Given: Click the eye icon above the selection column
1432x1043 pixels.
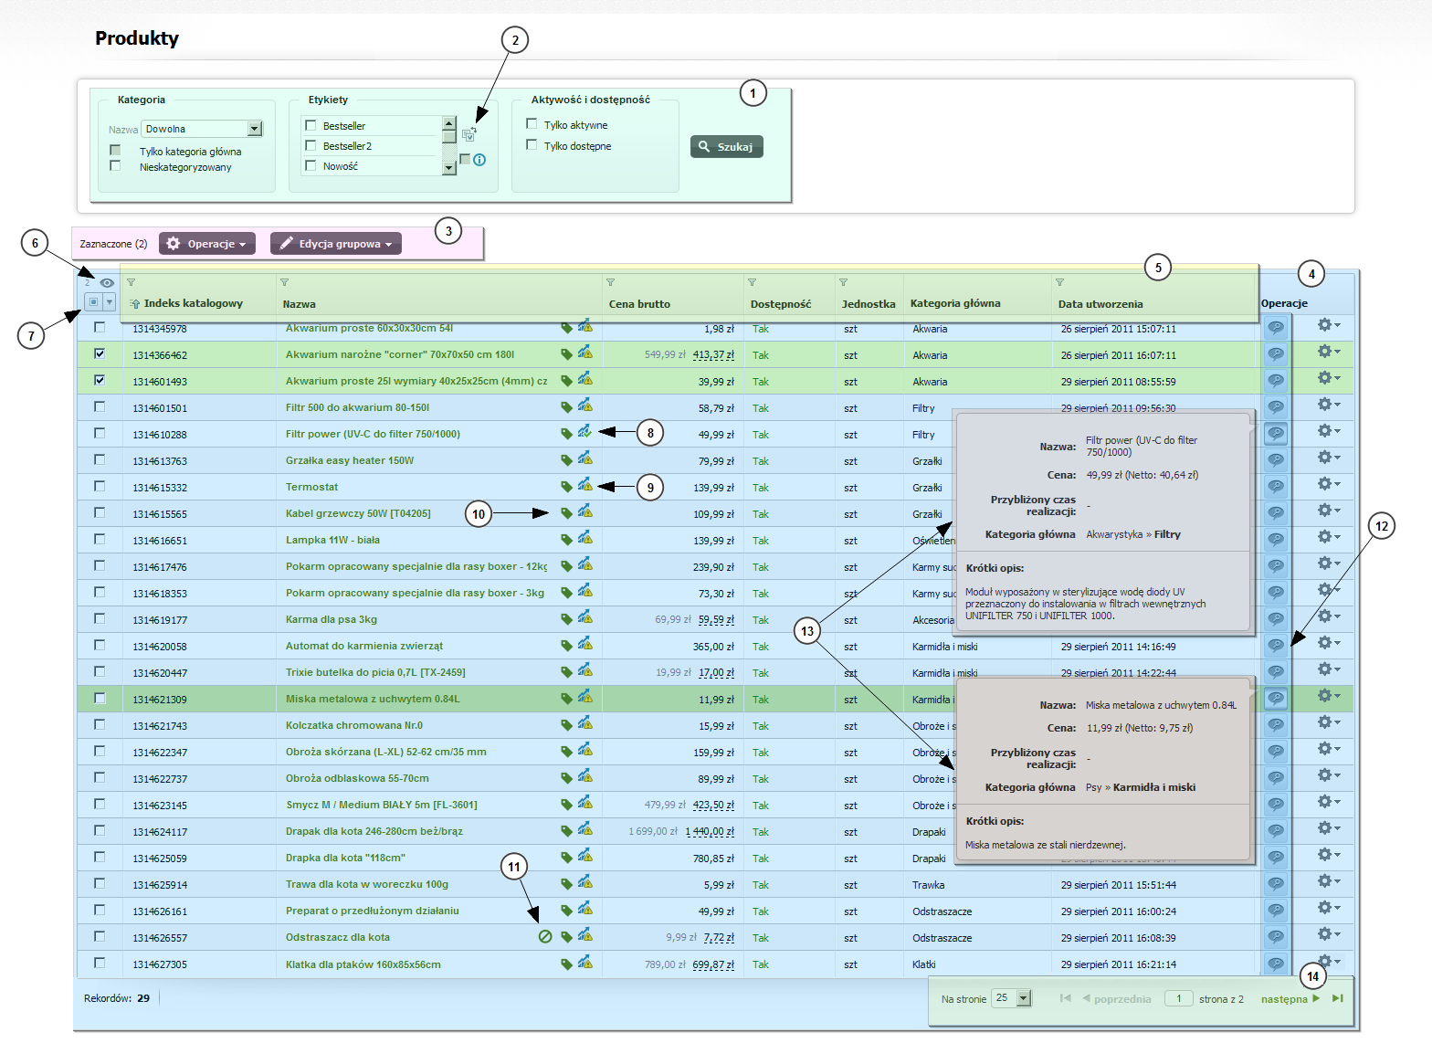Looking at the screenshot, I should [107, 283].
